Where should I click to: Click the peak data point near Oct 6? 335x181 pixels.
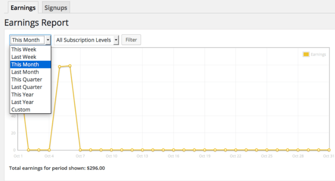click(70, 66)
